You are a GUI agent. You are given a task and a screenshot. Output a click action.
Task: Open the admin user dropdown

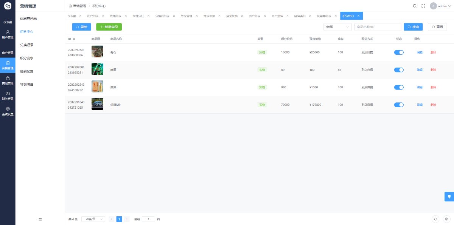(x=441, y=6)
